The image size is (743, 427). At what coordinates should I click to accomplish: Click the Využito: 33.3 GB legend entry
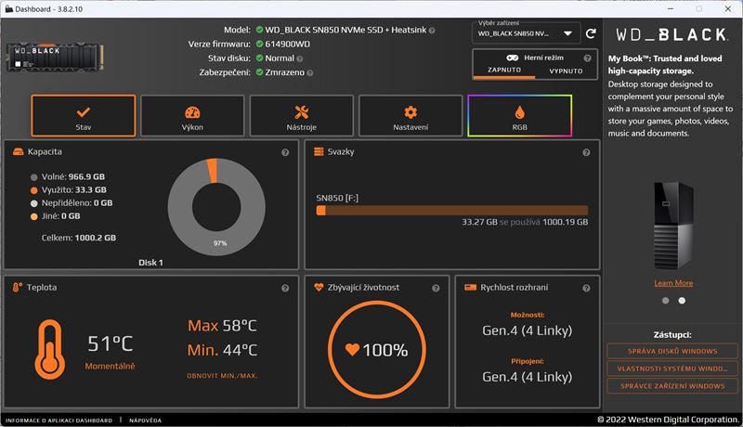[x=68, y=190]
